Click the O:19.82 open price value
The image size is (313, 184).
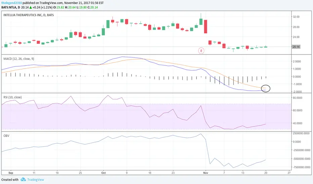point(59,7)
